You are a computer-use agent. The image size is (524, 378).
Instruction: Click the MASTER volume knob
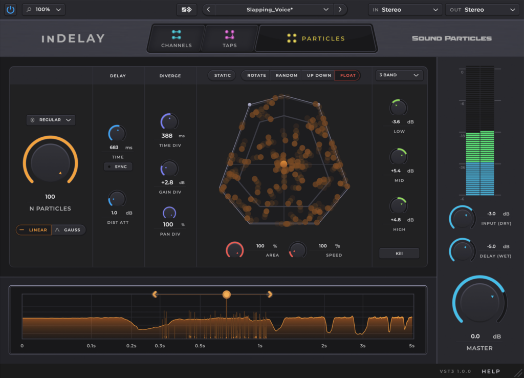[479, 302]
